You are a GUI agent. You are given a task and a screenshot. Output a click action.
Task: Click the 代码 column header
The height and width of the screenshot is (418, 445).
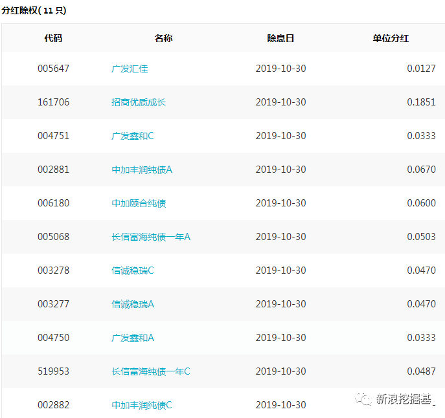point(53,38)
